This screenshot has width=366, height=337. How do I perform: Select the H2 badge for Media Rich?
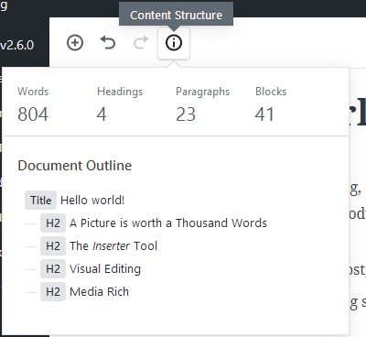(x=53, y=292)
